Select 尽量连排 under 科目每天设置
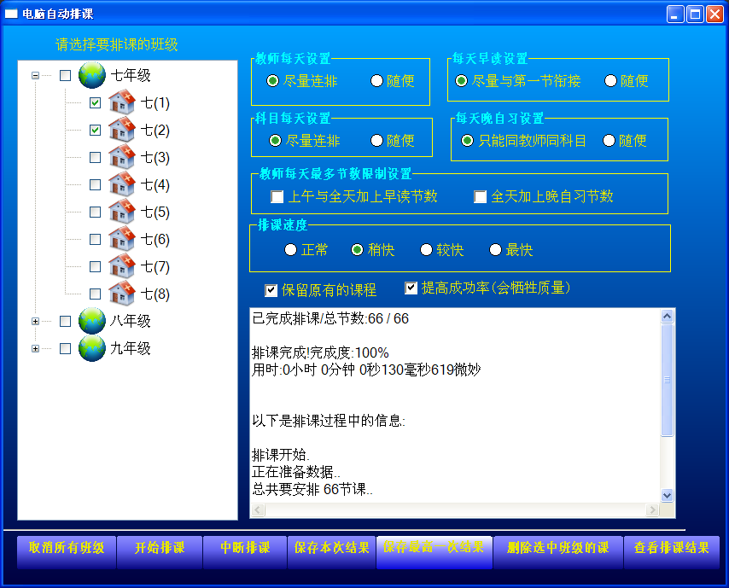Viewport: 729px width, 588px height. point(305,140)
